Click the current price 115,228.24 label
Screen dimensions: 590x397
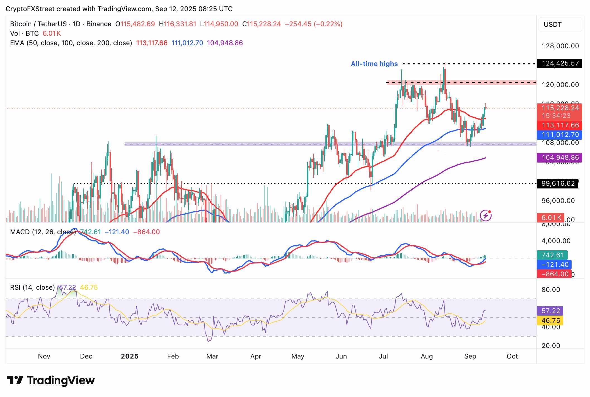[x=560, y=108]
